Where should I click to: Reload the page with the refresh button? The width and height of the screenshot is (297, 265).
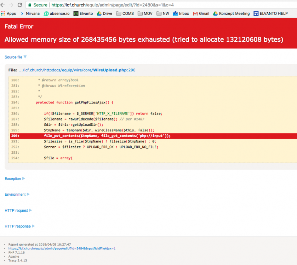click(x=20, y=5)
